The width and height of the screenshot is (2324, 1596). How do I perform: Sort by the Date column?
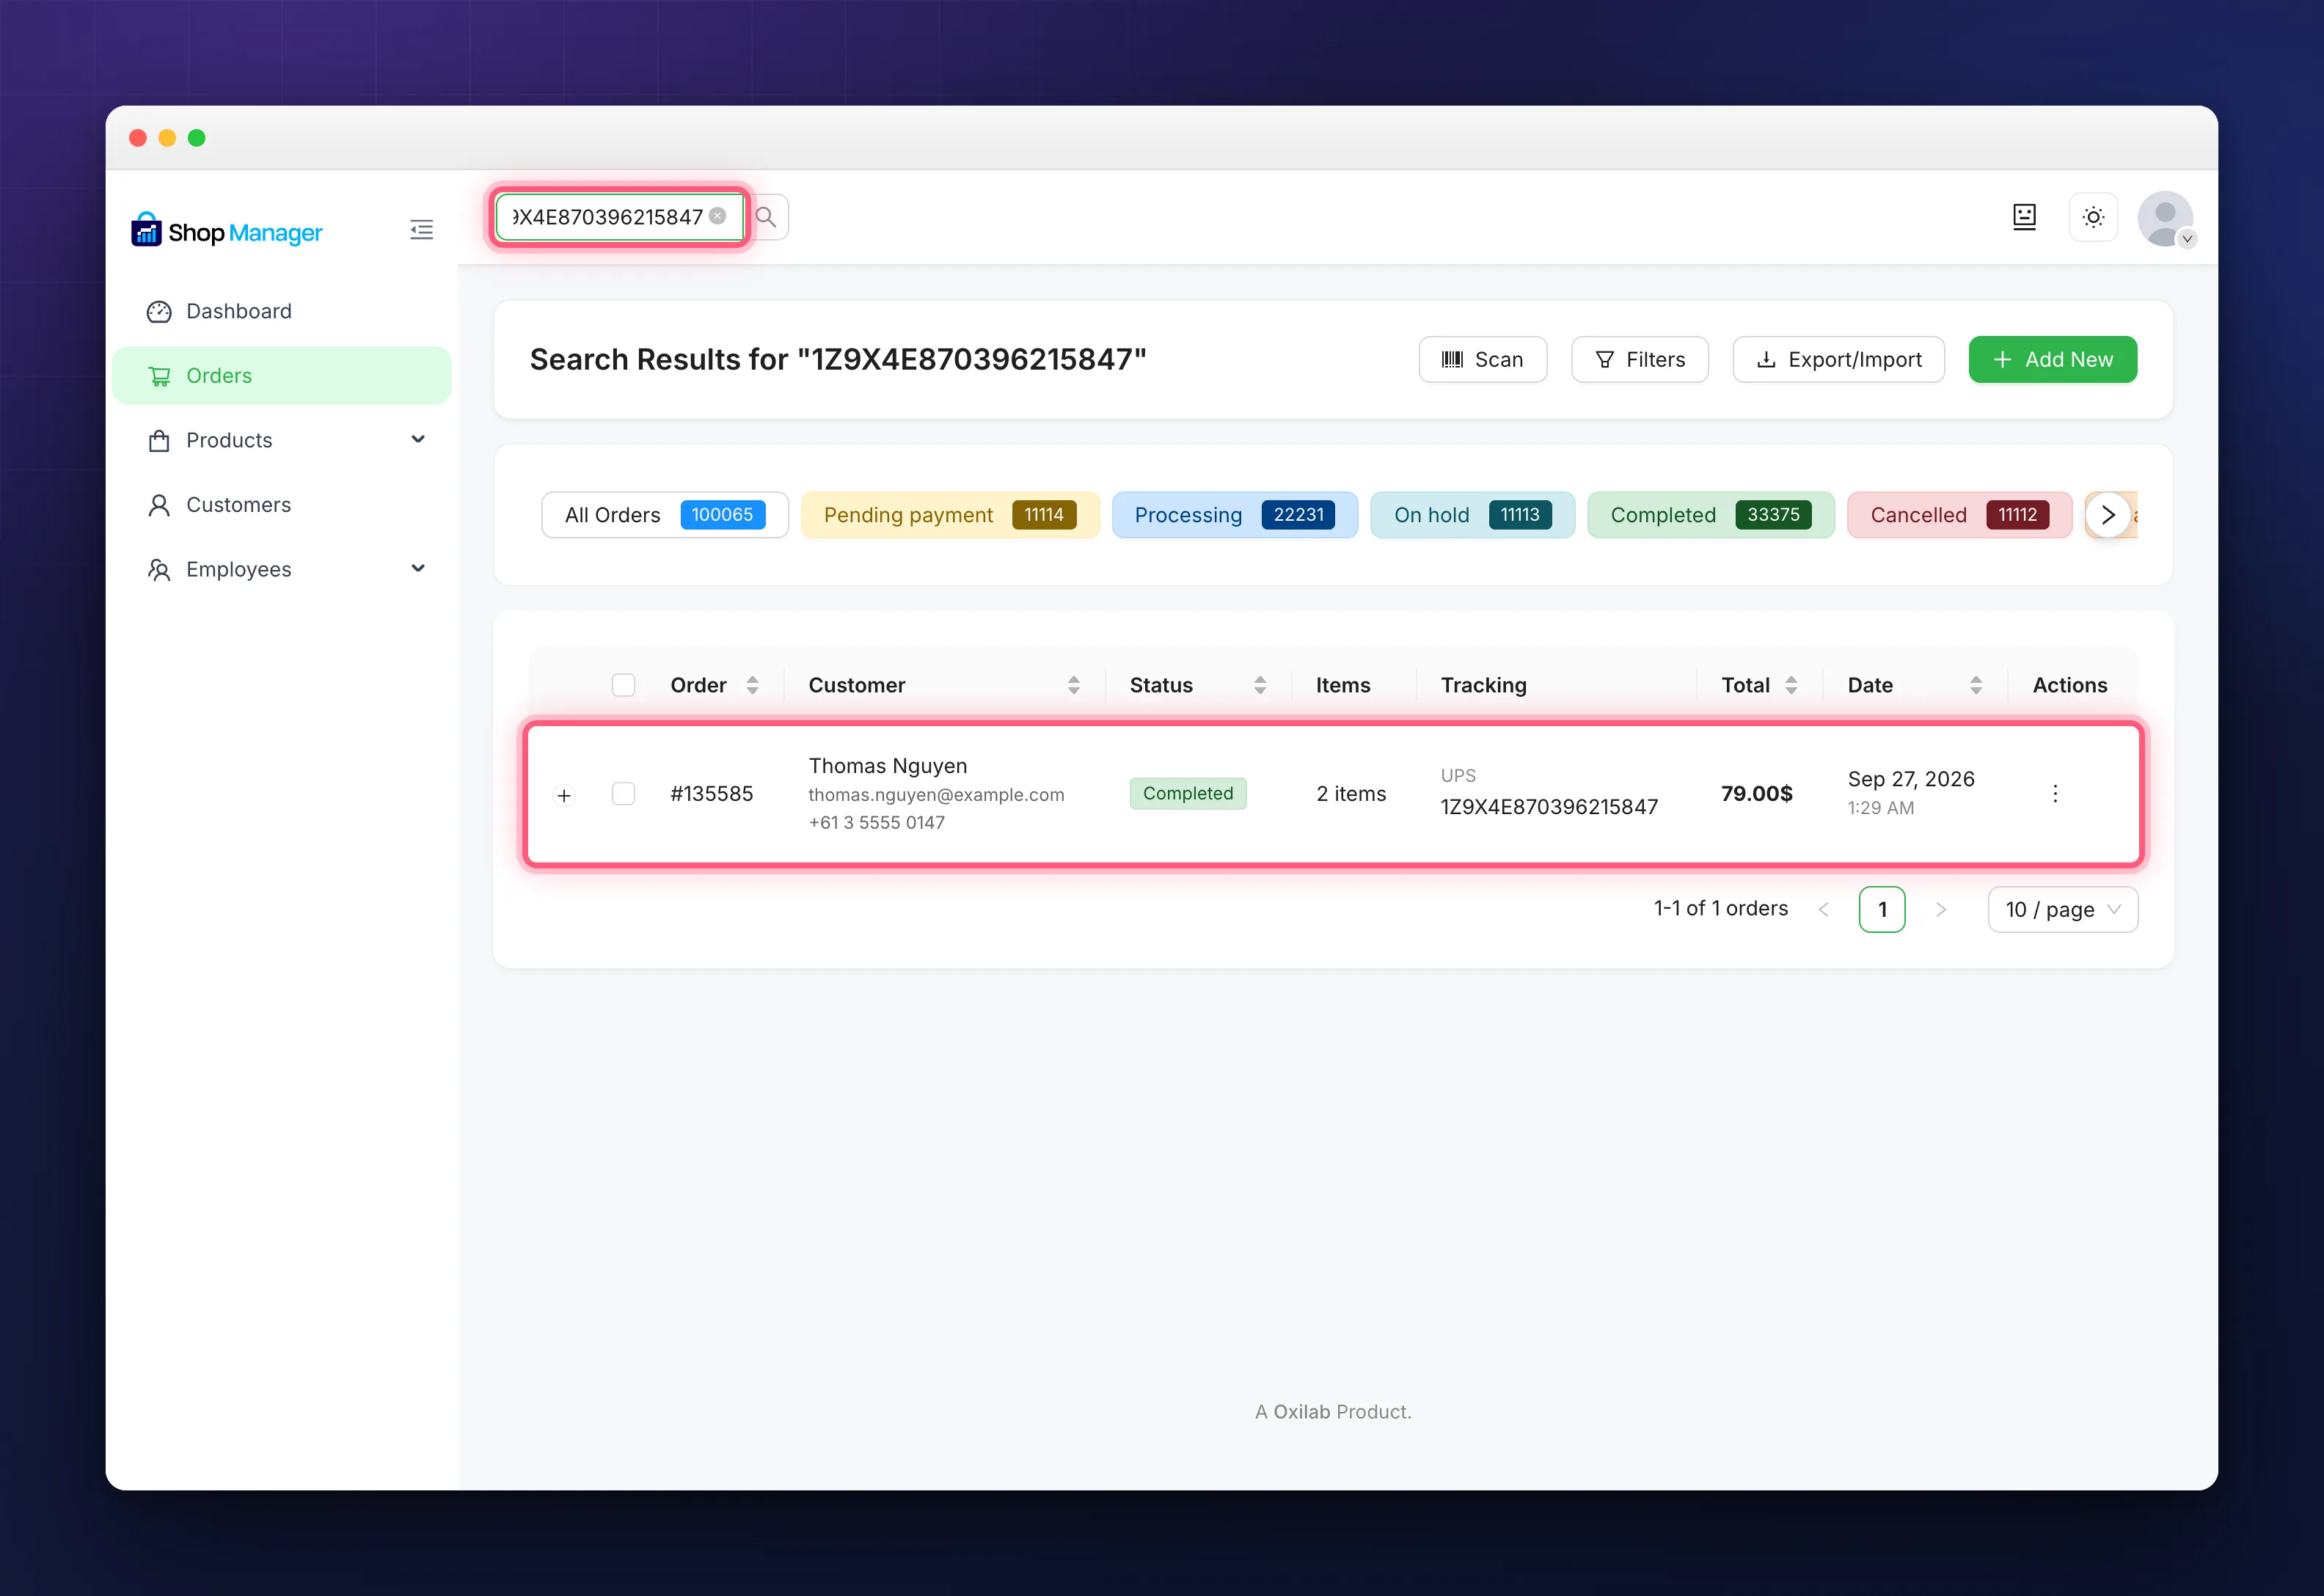[x=1976, y=685]
